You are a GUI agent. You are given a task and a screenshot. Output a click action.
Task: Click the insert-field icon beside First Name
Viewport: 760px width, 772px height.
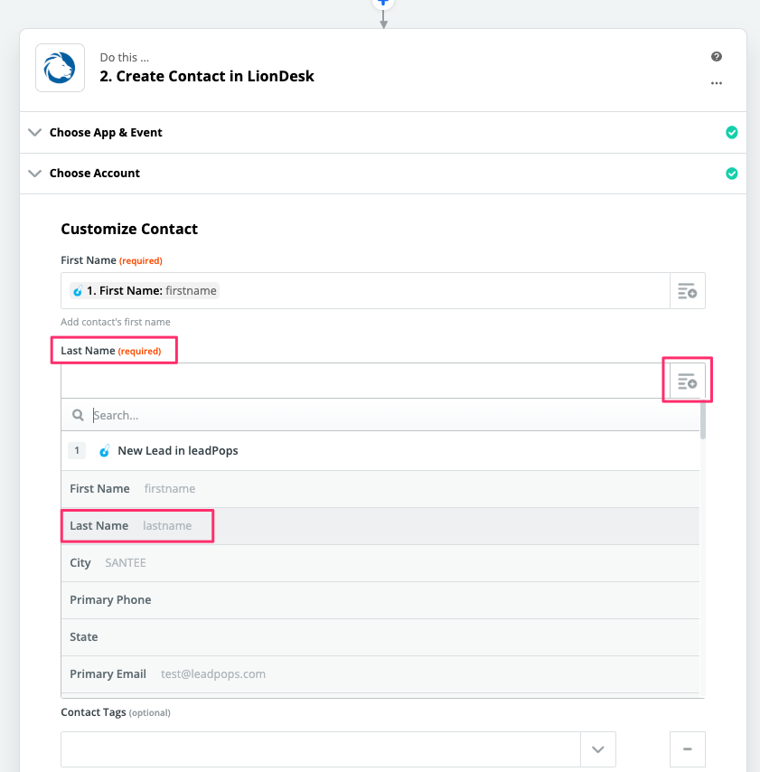point(687,291)
